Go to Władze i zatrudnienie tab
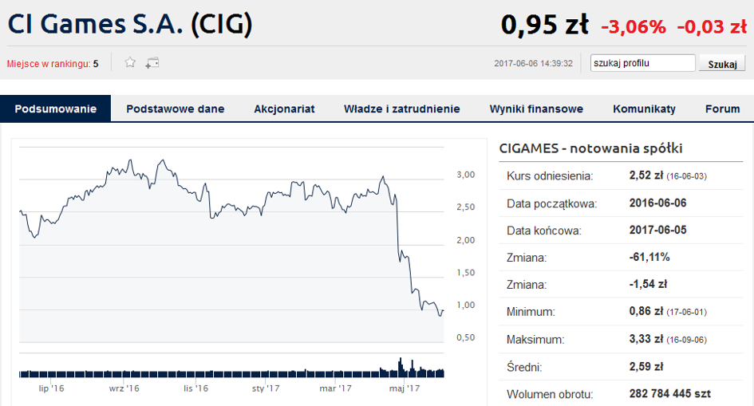The image size is (754, 406). point(401,108)
